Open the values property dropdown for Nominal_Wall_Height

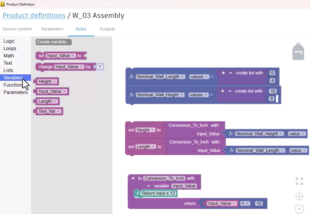[x=198, y=95]
